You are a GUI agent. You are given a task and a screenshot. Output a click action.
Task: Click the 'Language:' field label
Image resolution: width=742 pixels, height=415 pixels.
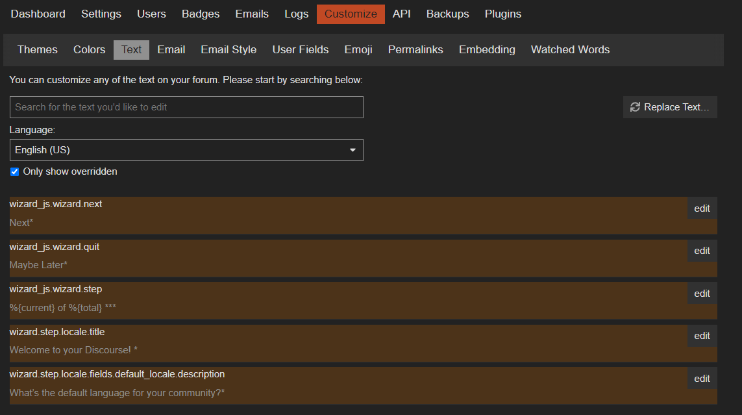point(32,130)
